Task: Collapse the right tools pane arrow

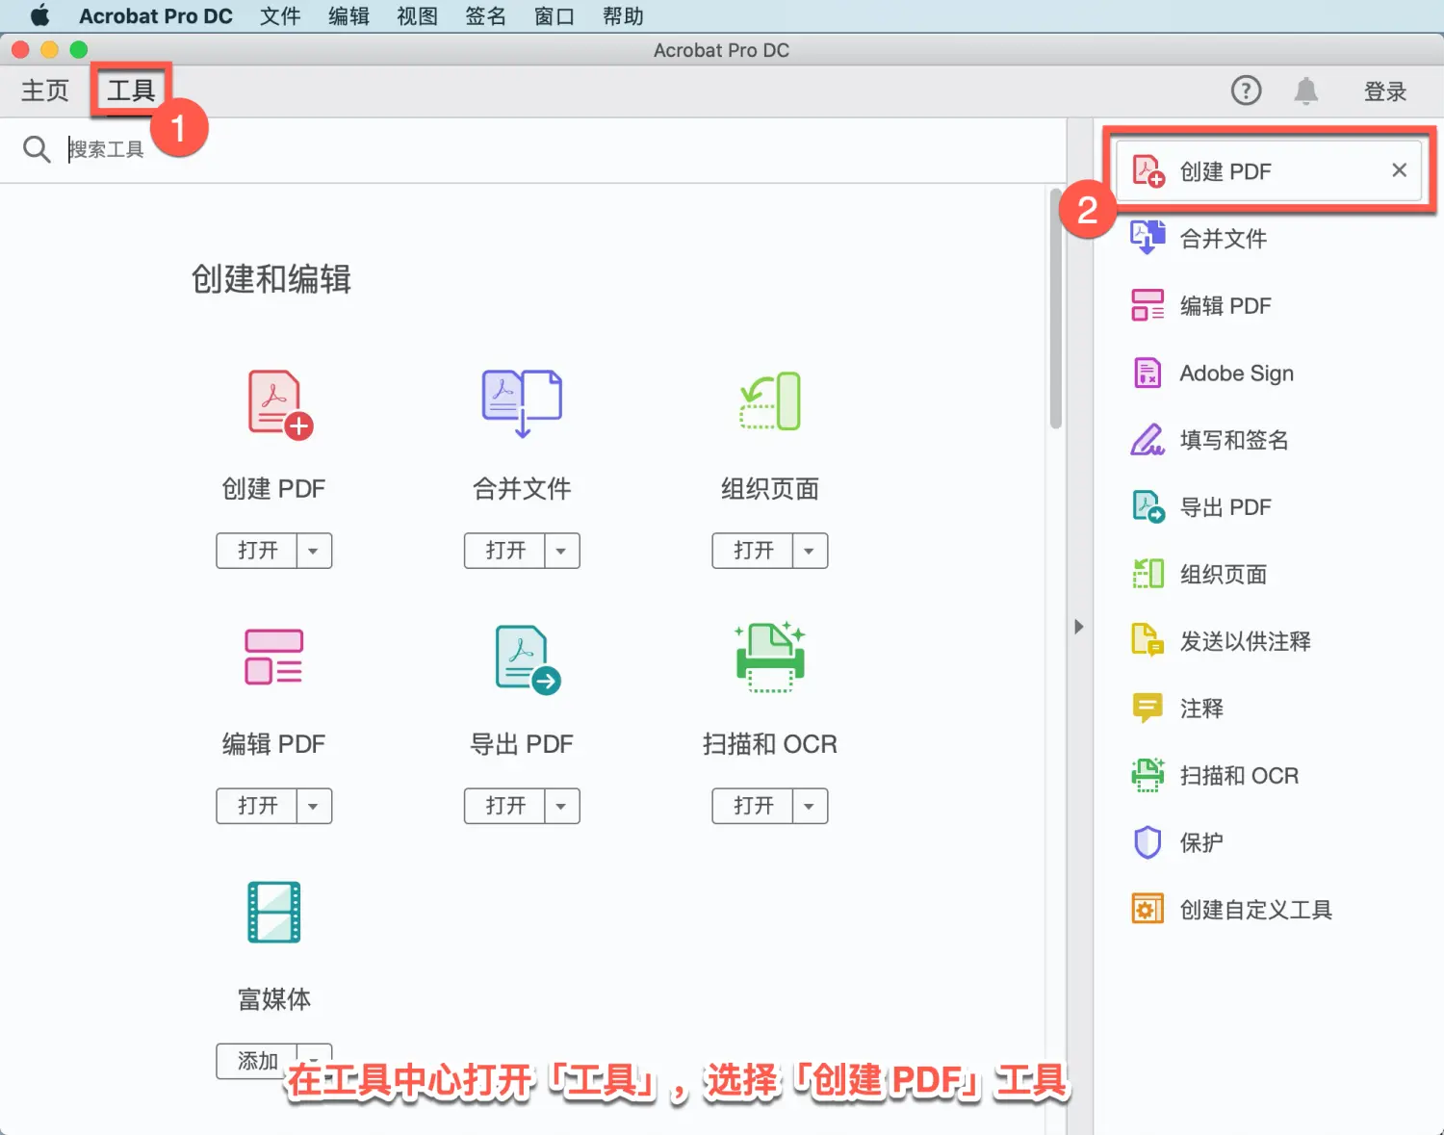Action: coord(1079,627)
